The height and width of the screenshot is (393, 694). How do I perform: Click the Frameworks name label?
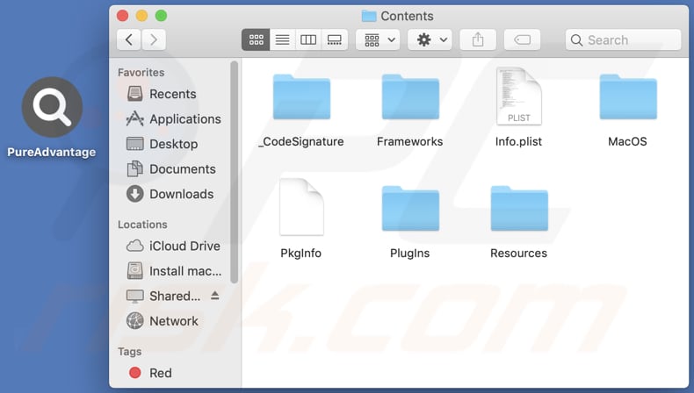(410, 141)
